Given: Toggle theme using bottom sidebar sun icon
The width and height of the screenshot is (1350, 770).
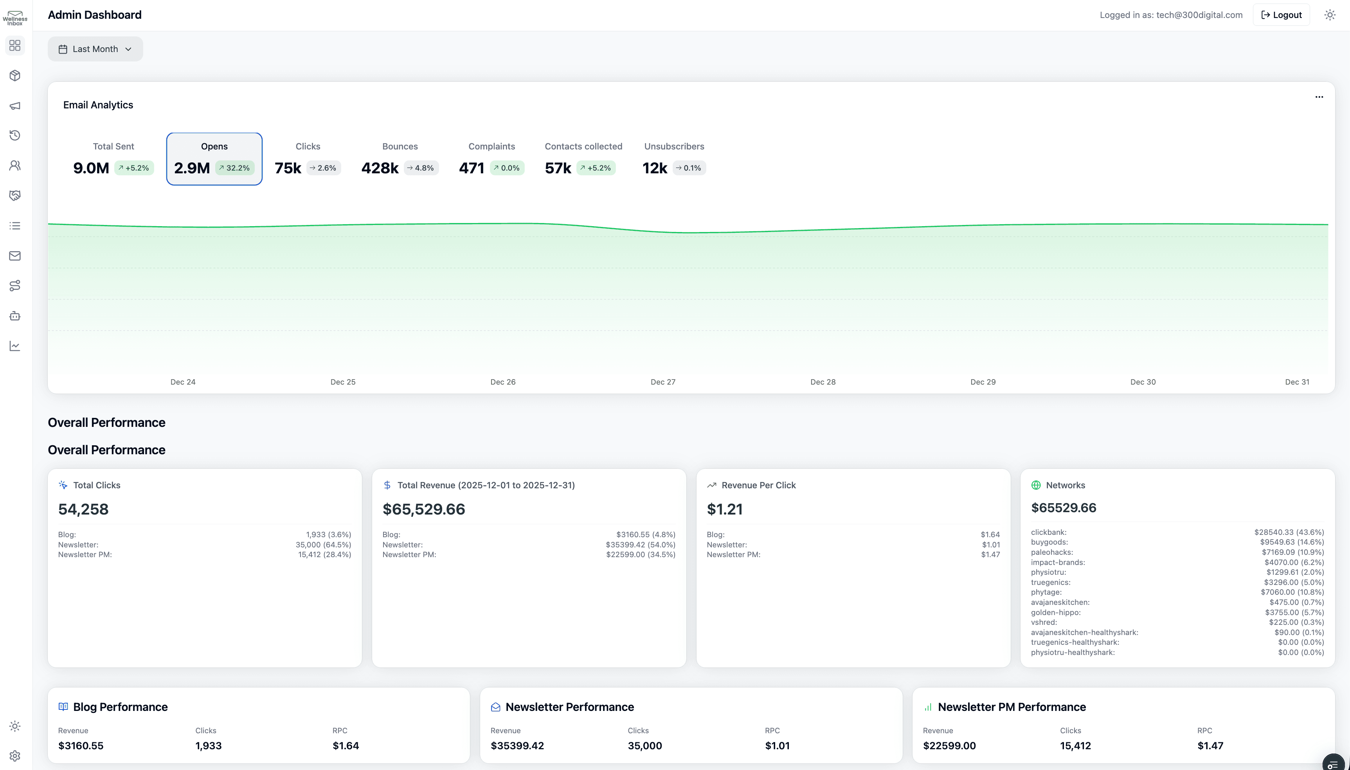Looking at the screenshot, I should tap(15, 725).
